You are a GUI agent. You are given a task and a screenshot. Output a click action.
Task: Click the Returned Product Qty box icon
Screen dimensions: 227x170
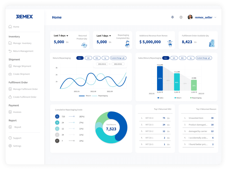tap(84, 45)
